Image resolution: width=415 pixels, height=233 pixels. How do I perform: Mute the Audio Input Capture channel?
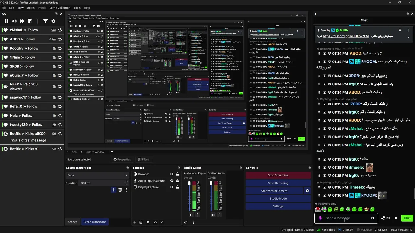point(191,215)
